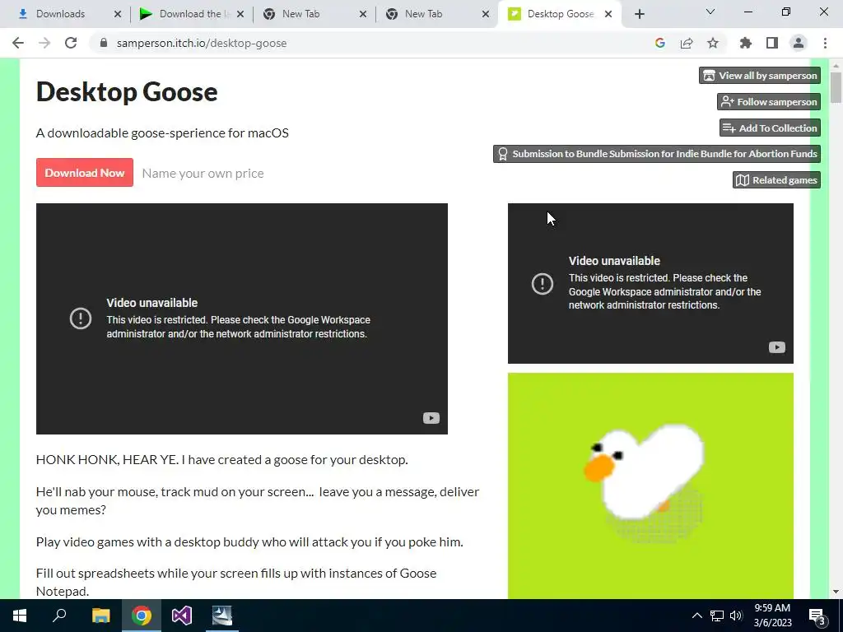Open the Chrome profile avatar
This screenshot has width=843, height=632.
pyautogui.click(x=799, y=43)
